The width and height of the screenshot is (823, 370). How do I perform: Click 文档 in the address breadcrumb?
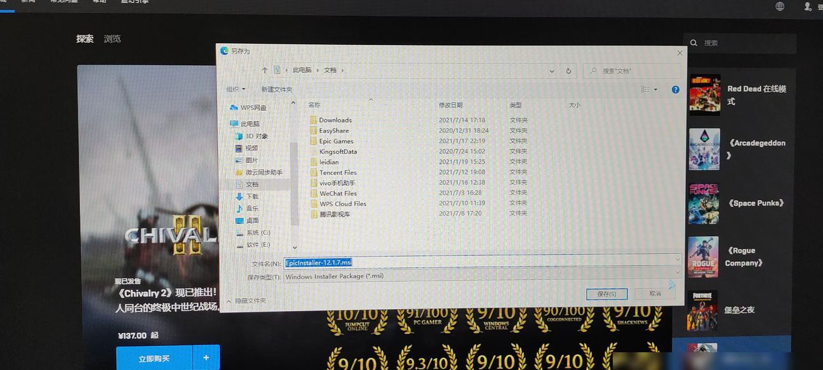(x=330, y=70)
